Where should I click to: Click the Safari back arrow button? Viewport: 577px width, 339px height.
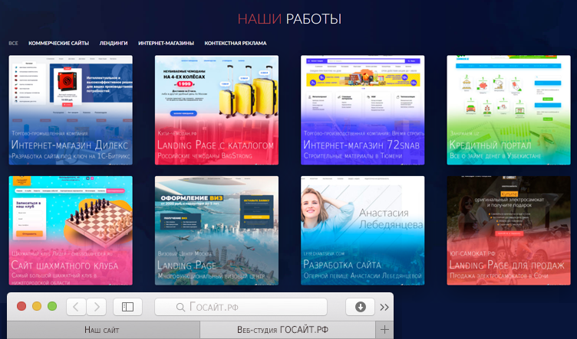[x=76, y=307]
